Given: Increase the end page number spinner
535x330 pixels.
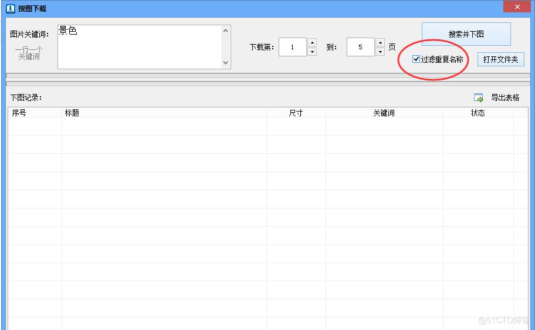Looking at the screenshot, I should [x=380, y=42].
